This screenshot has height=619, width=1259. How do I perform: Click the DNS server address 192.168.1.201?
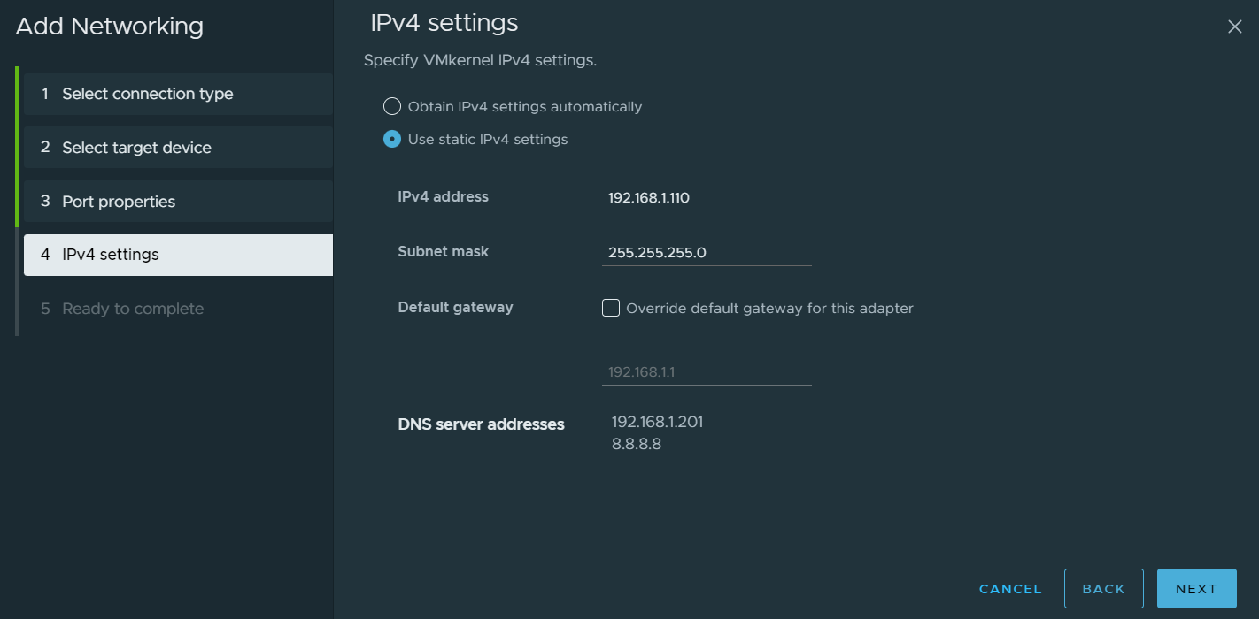[x=657, y=422]
